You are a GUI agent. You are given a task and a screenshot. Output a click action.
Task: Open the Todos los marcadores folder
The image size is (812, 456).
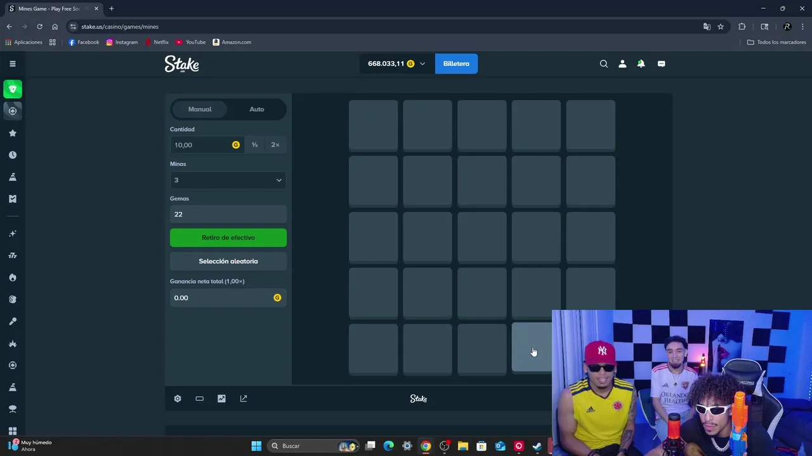click(x=776, y=42)
